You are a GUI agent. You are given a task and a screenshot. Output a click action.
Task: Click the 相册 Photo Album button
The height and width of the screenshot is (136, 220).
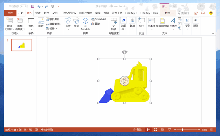[50, 29]
